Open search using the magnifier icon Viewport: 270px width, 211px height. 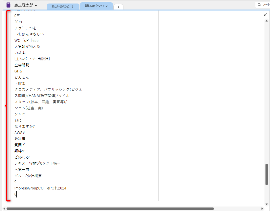[259, 5]
